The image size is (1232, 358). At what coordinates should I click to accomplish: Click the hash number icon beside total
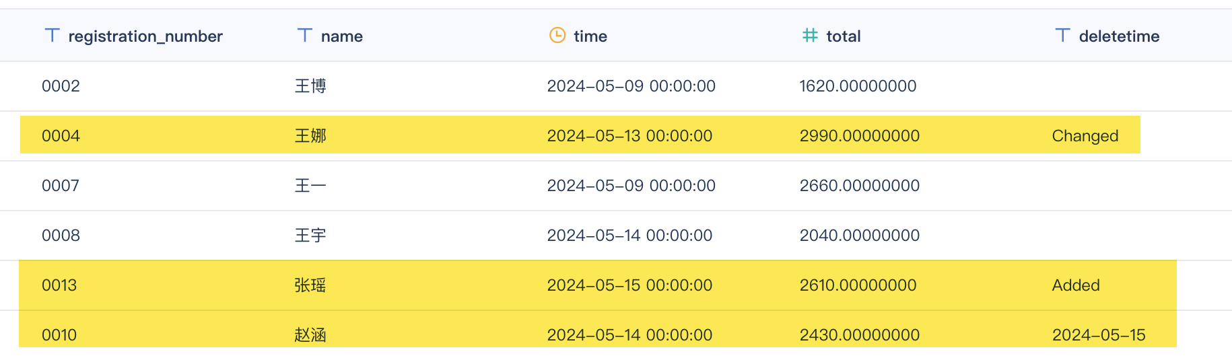(x=810, y=35)
